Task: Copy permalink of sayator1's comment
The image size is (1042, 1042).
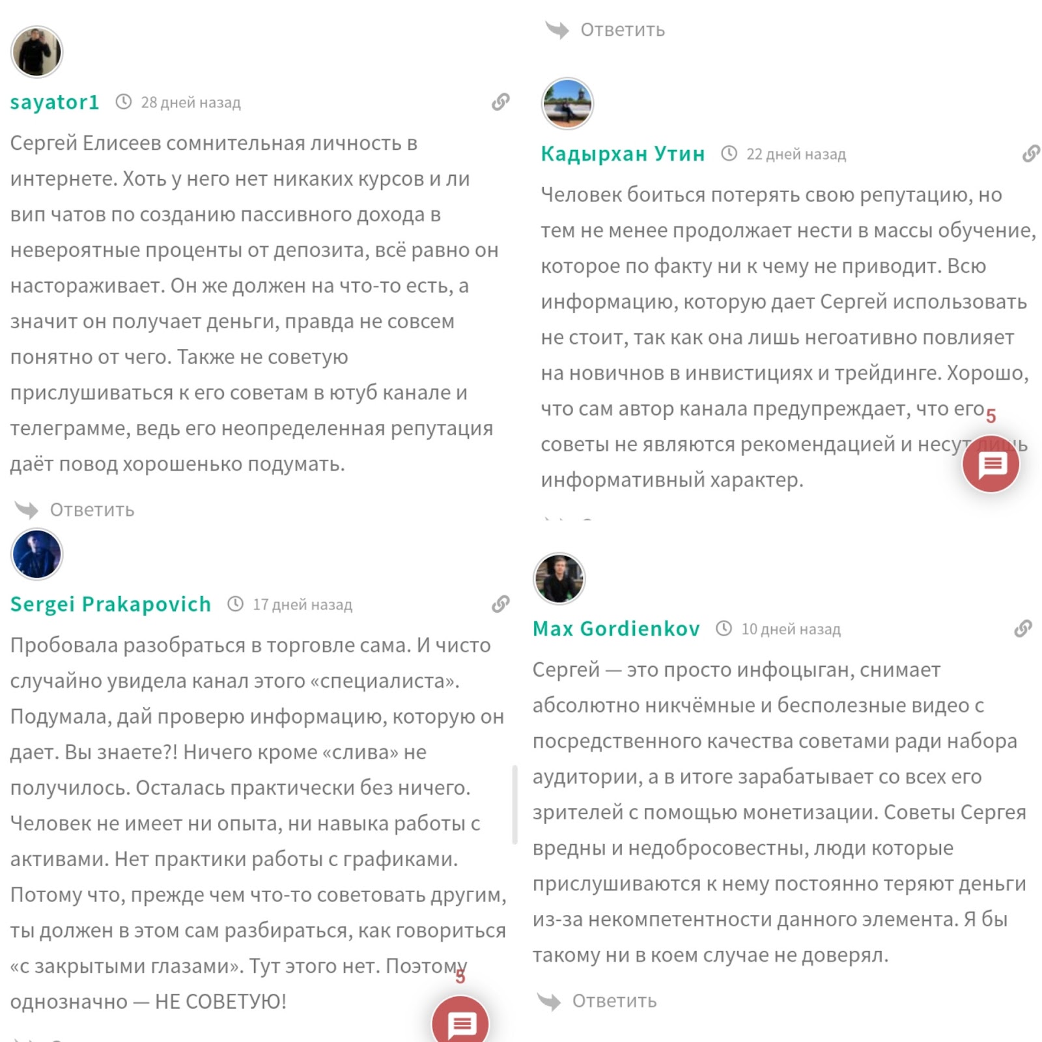Action: point(500,102)
